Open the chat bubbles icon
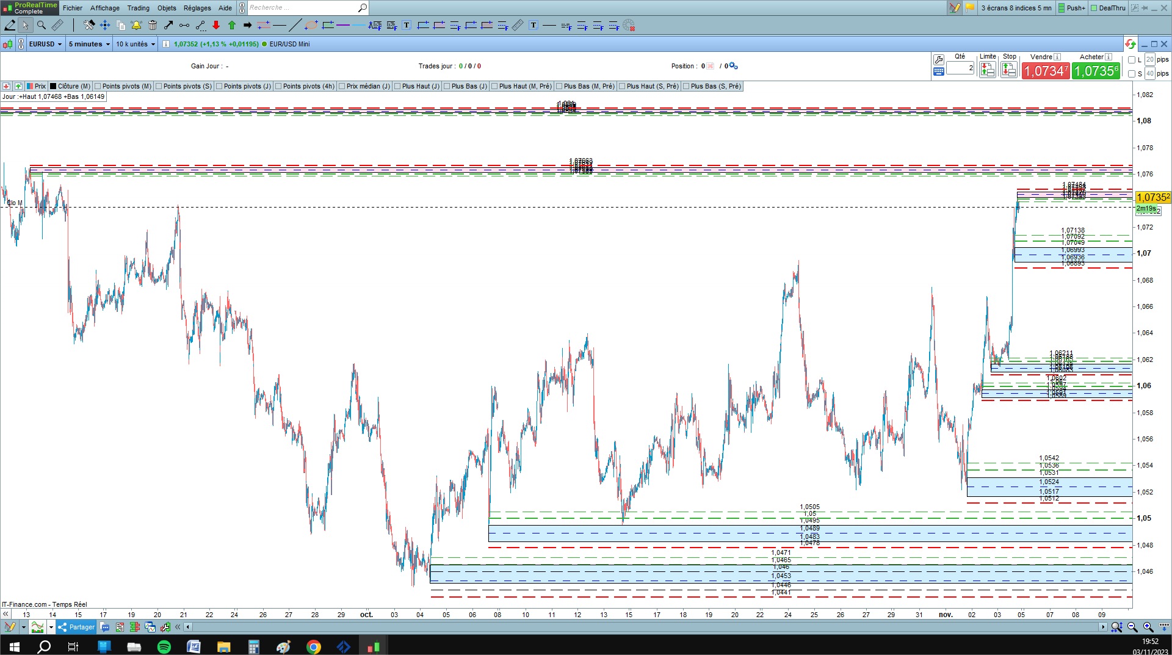 coord(104,627)
